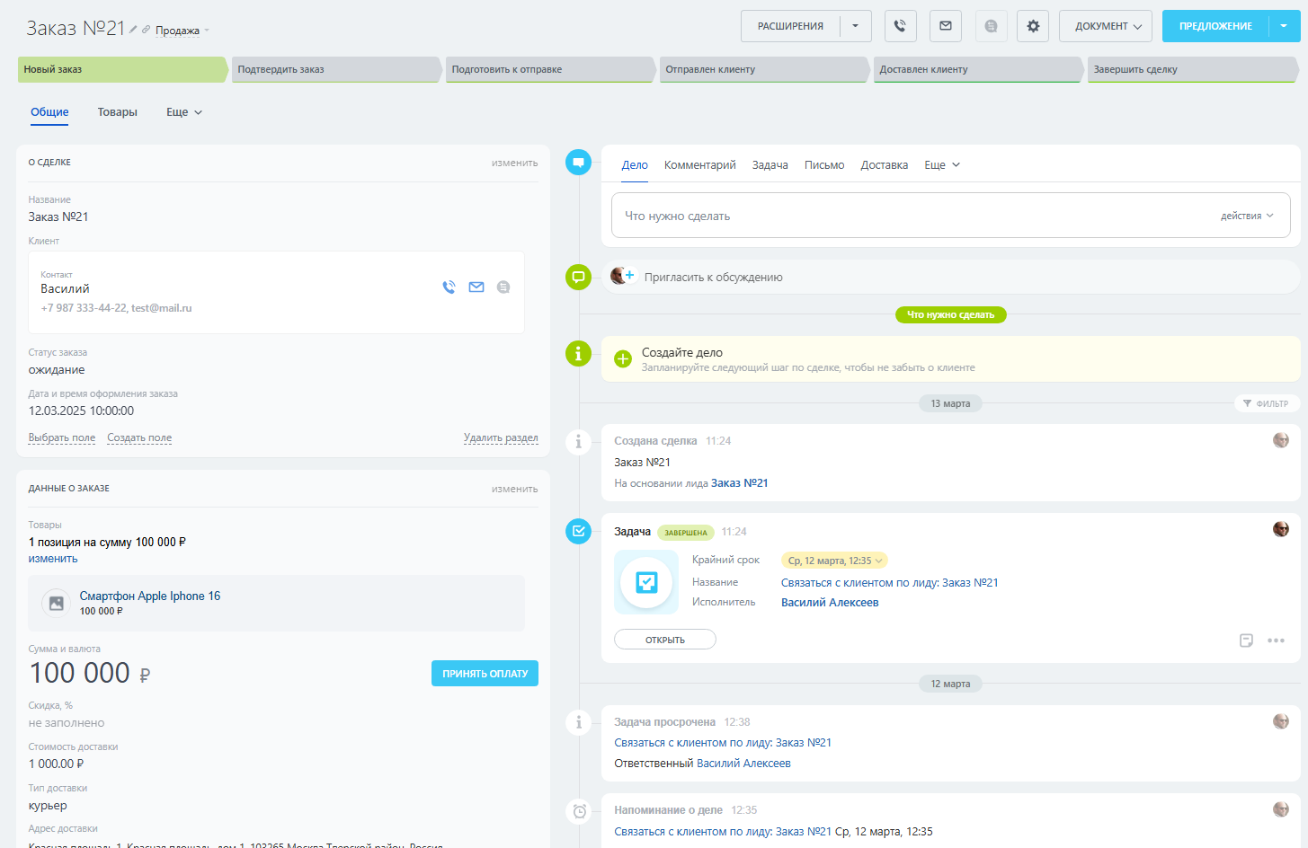
Task: Open the Продажа pipeline dropdown
Action: pos(182,31)
